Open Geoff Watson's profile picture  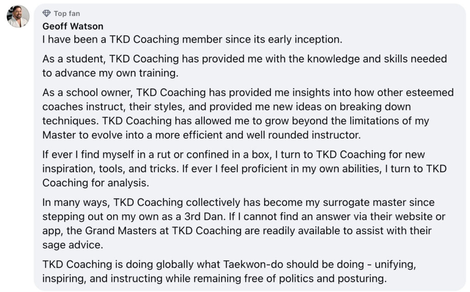[18, 16]
